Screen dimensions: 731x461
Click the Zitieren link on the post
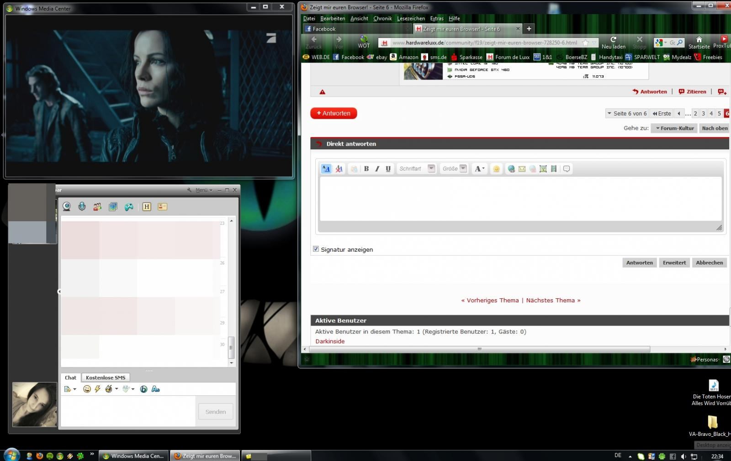[x=693, y=92]
